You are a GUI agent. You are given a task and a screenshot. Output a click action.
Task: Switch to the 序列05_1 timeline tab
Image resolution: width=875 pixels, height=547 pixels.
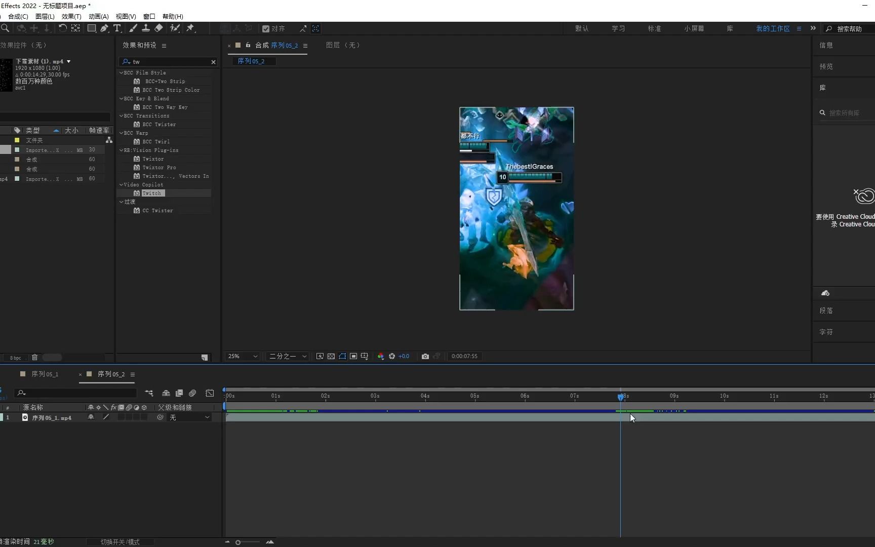click(45, 374)
